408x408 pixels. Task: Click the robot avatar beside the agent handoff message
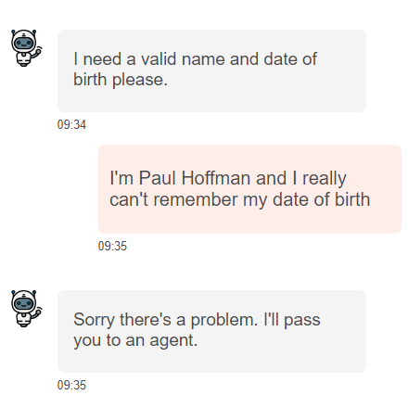click(26, 309)
